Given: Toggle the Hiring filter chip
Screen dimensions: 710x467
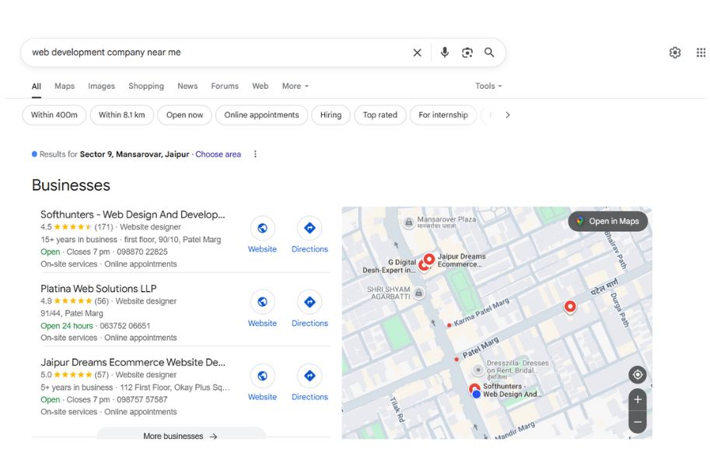Looking at the screenshot, I should tap(331, 115).
